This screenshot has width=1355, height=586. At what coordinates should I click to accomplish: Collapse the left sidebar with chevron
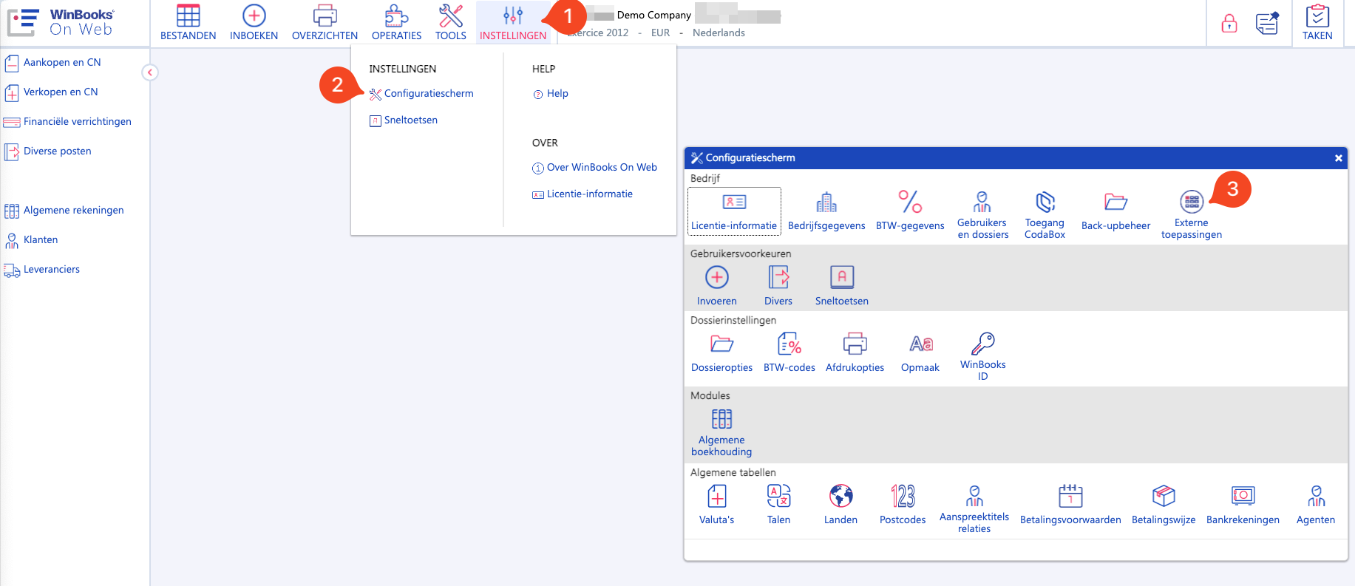click(x=150, y=72)
